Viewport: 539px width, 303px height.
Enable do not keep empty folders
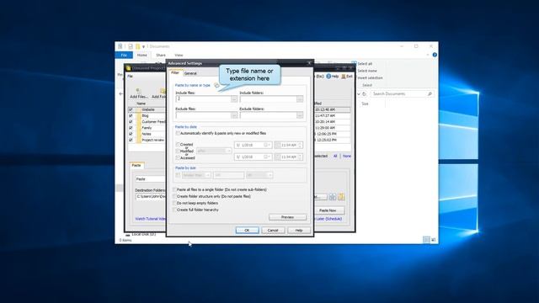pyautogui.click(x=174, y=203)
